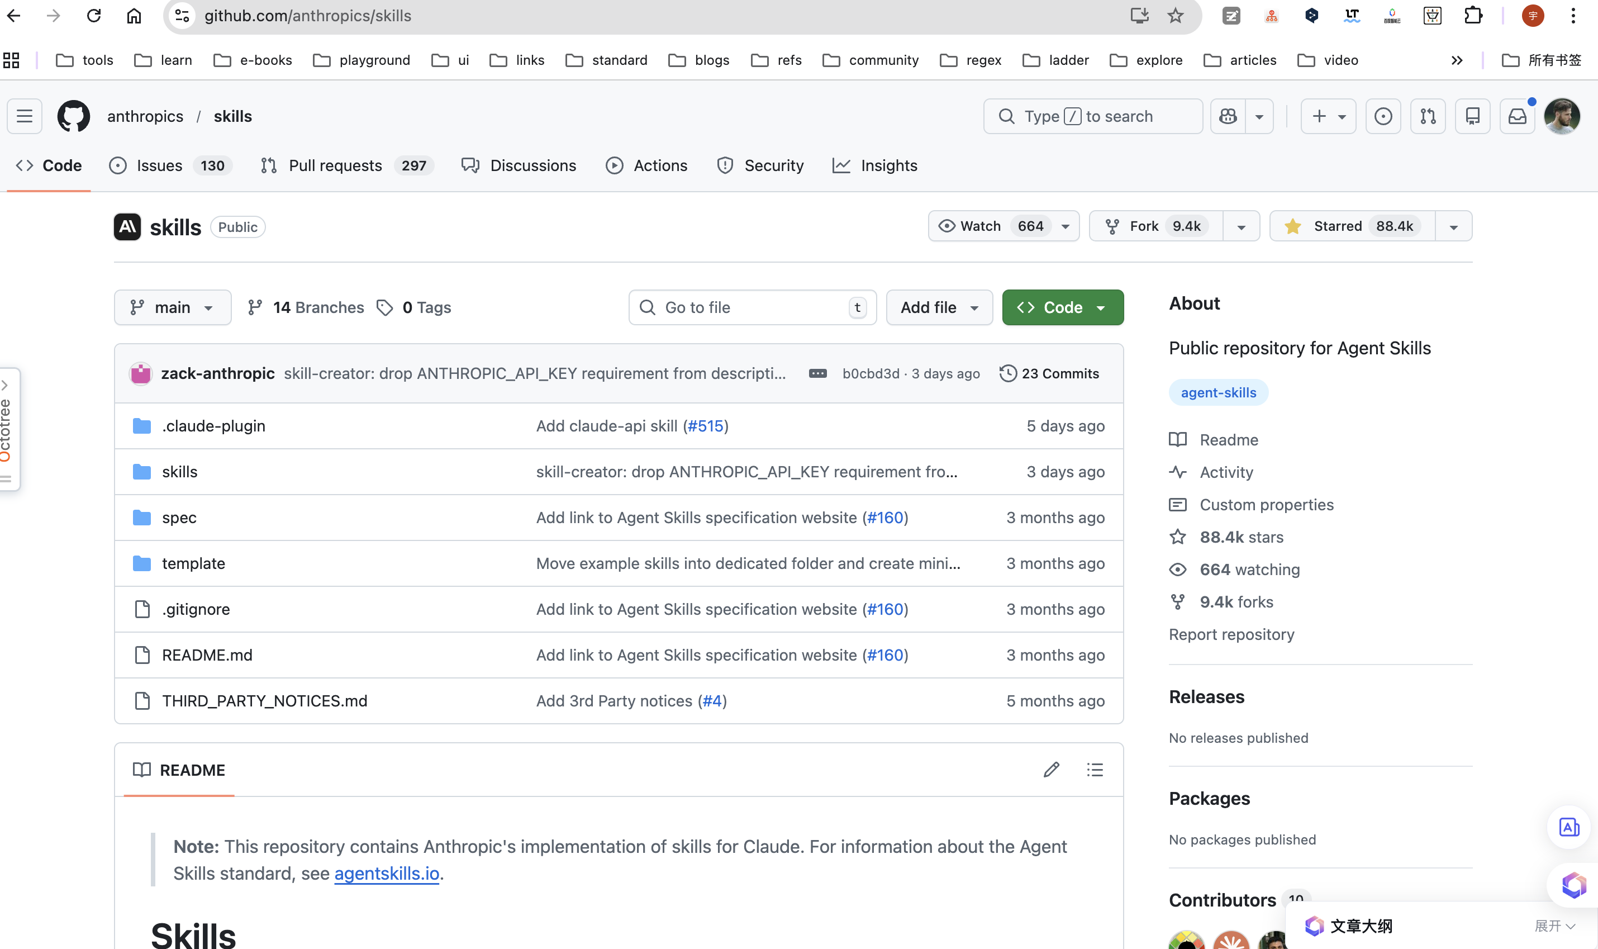
Task: Open the notifications inbox
Action: pyautogui.click(x=1518, y=116)
